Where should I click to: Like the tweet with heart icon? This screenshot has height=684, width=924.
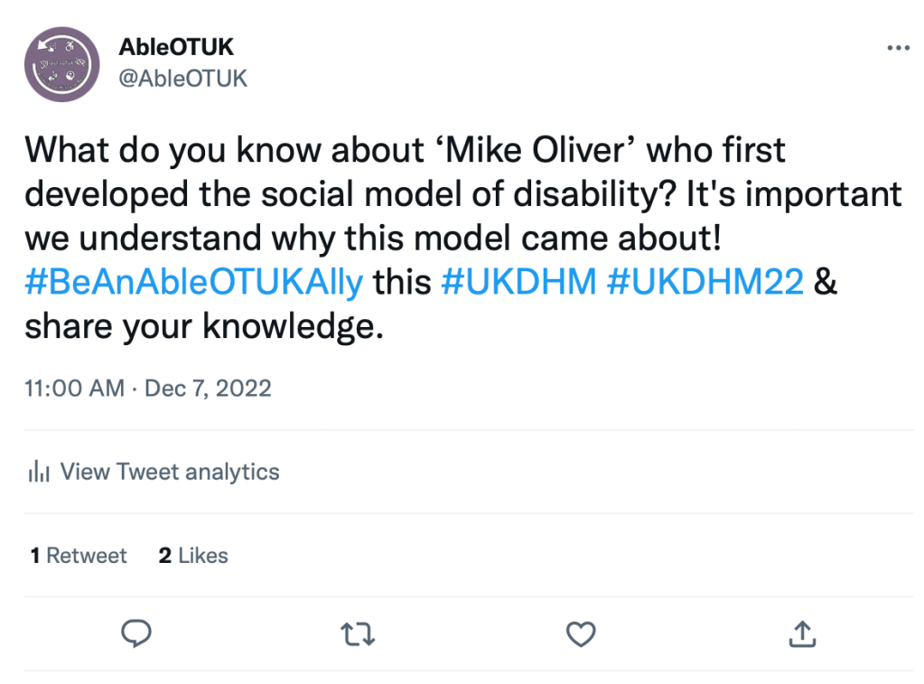pos(581,634)
